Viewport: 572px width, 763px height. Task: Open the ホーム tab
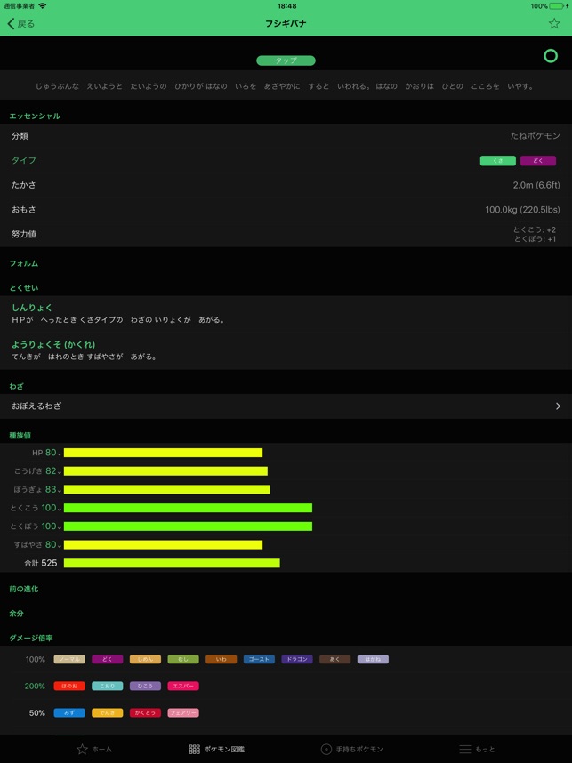[94, 749]
